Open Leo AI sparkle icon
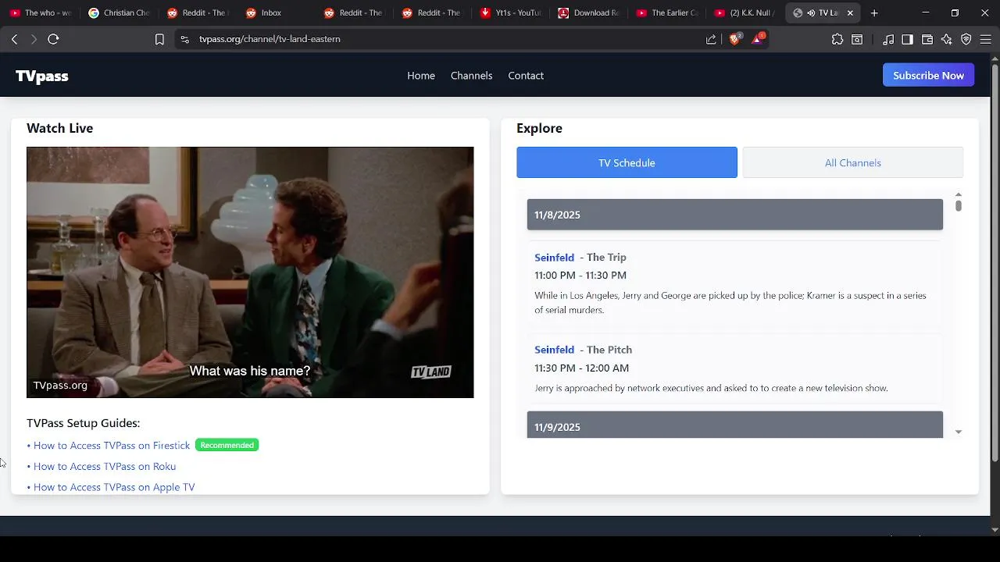The image size is (1000, 562). click(947, 39)
